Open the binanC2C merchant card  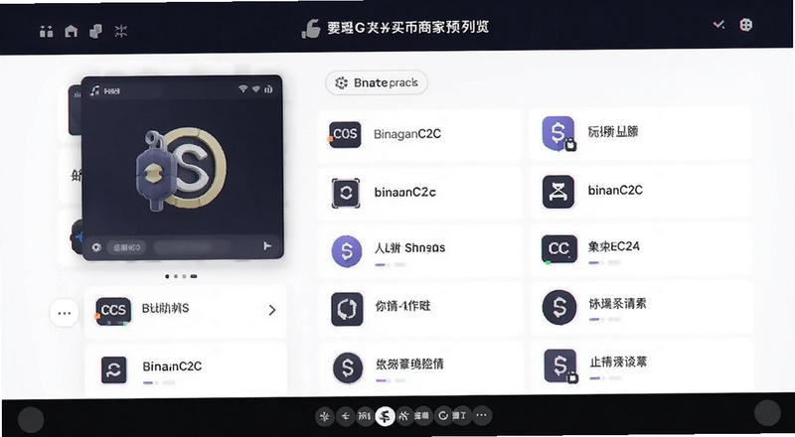(x=641, y=192)
